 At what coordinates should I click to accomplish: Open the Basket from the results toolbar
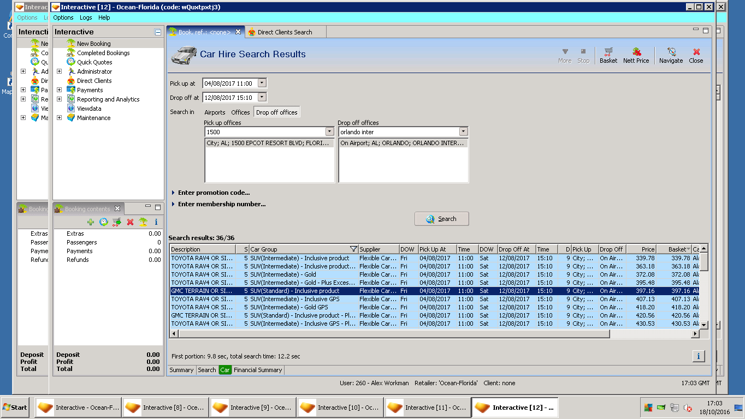(x=608, y=56)
